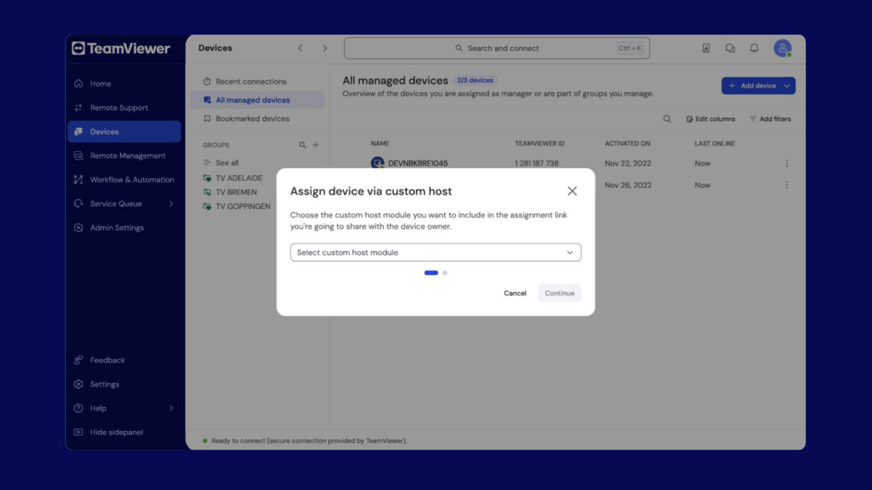Click Cancel in the dialog
Viewport: 872px width, 490px height.
click(x=515, y=293)
